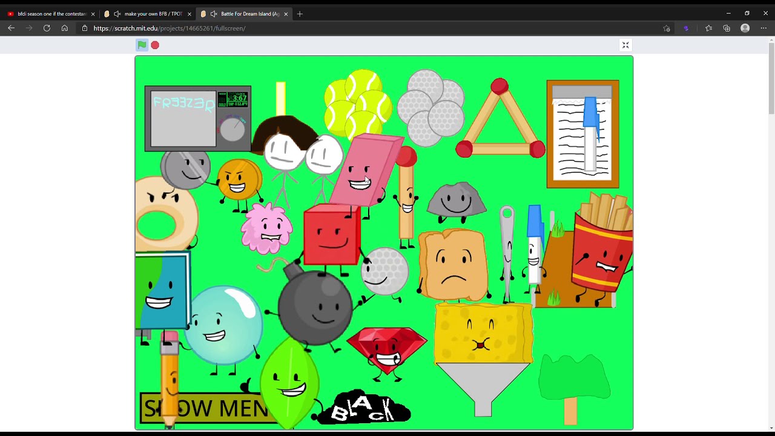Click the light blue Bubble character
This screenshot has width=775, height=436.
point(223,326)
